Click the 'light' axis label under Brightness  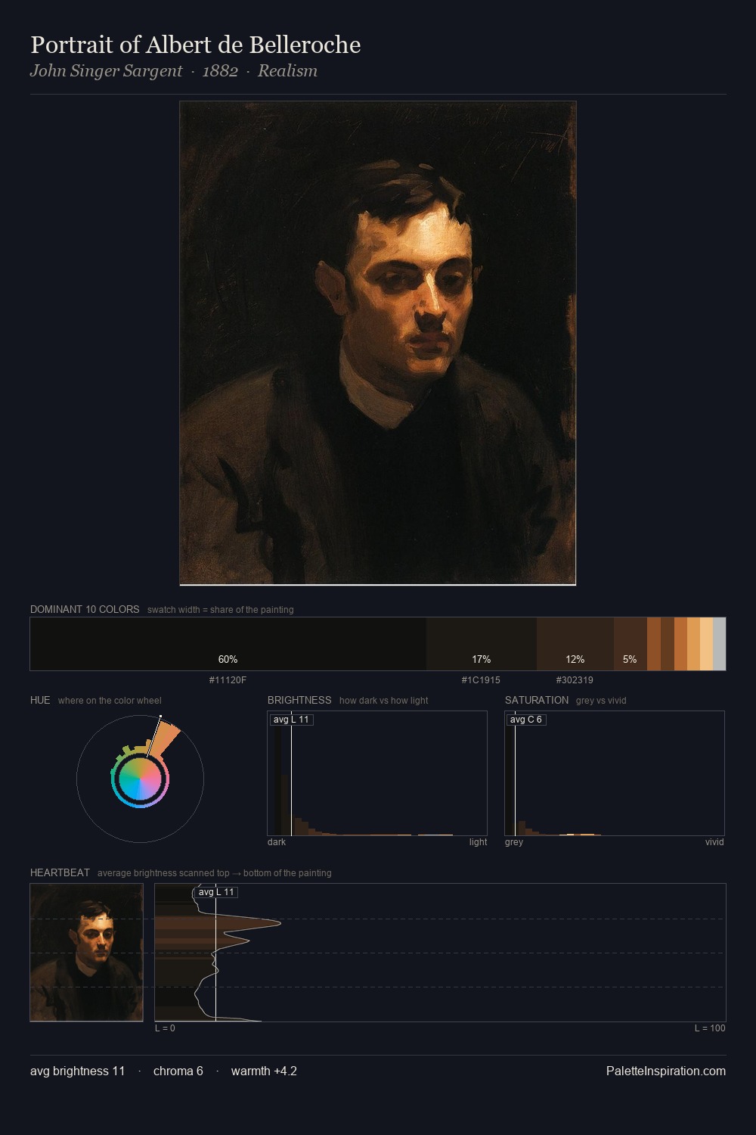pyautogui.click(x=478, y=842)
